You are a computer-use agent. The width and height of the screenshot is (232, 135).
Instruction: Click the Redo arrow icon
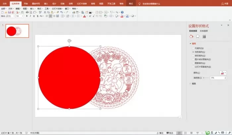pyautogui.click(x=67, y=12)
